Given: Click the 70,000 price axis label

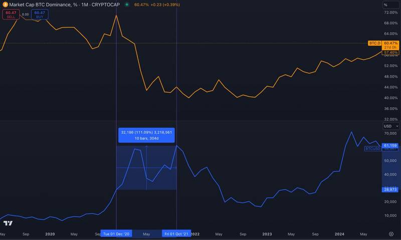Looking at the screenshot, I should [x=390, y=133].
